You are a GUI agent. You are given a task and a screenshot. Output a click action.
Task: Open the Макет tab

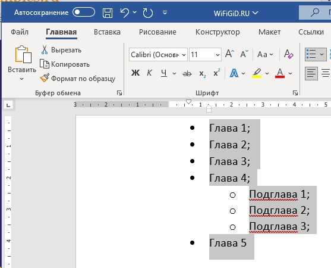pyautogui.click(x=269, y=32)
